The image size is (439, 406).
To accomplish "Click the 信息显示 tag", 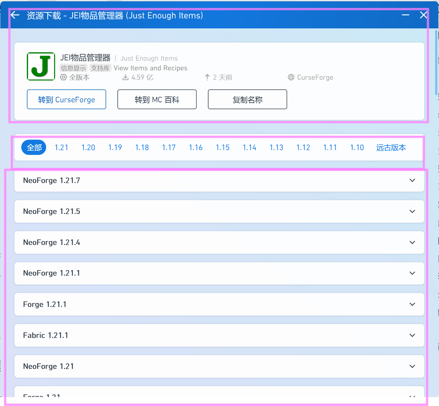I will coord(74,68).
